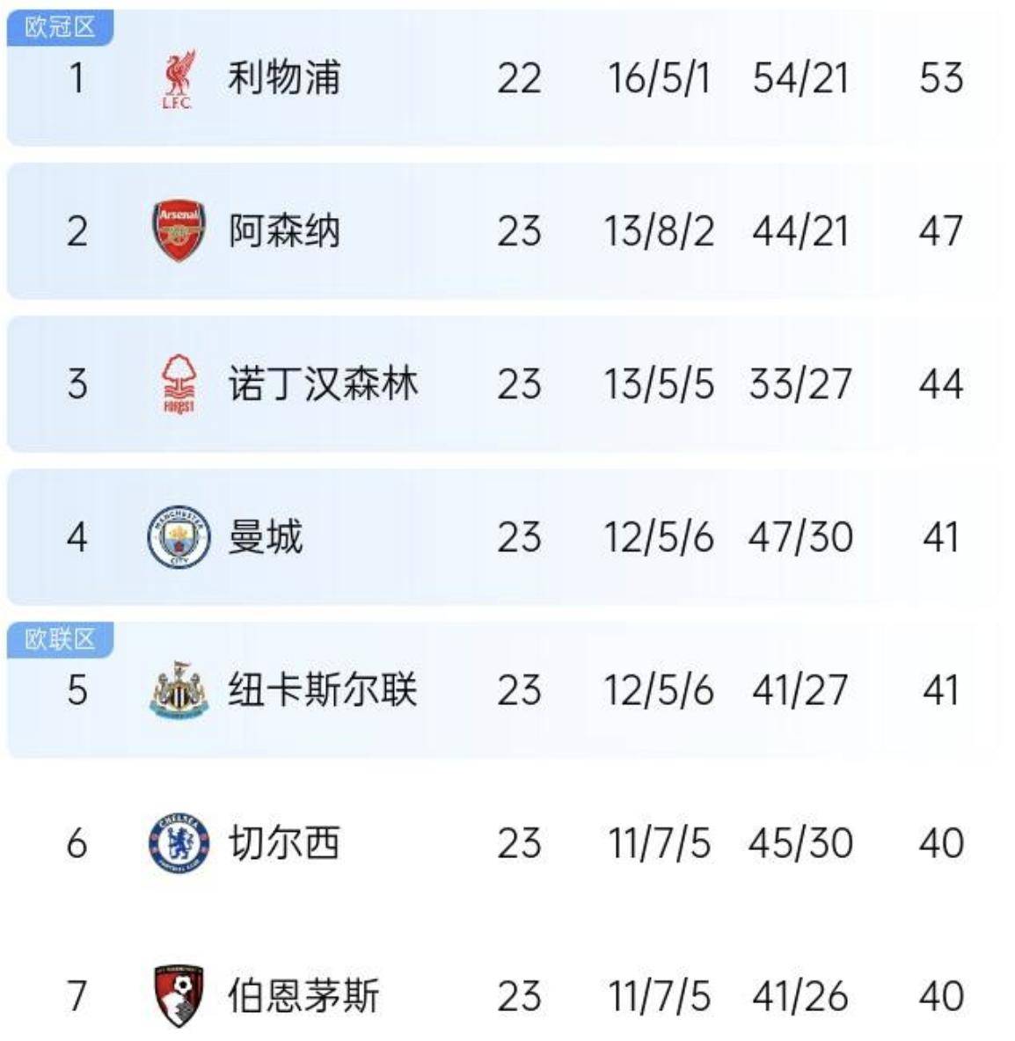Click the Manchester City crest icon

[x=179, y=537]
